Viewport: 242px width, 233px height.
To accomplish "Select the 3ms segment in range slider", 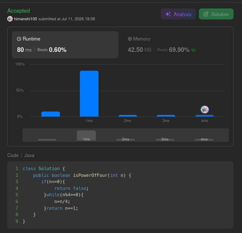I will tap(165, 139).
